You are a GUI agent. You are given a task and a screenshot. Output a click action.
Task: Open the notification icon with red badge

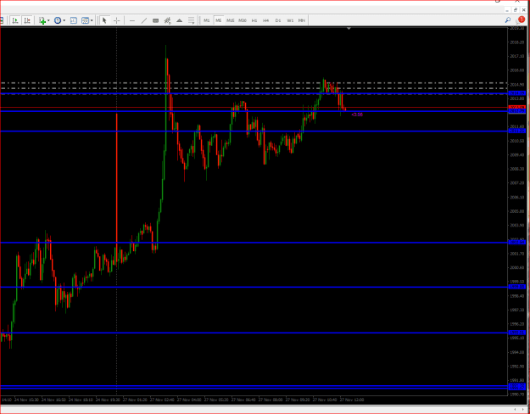521,20
